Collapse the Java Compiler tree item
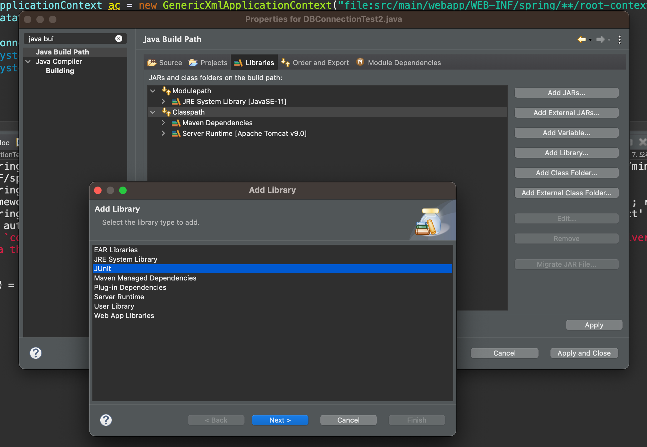The width and height of the screenshot is (647, 447). pos(28,61)
